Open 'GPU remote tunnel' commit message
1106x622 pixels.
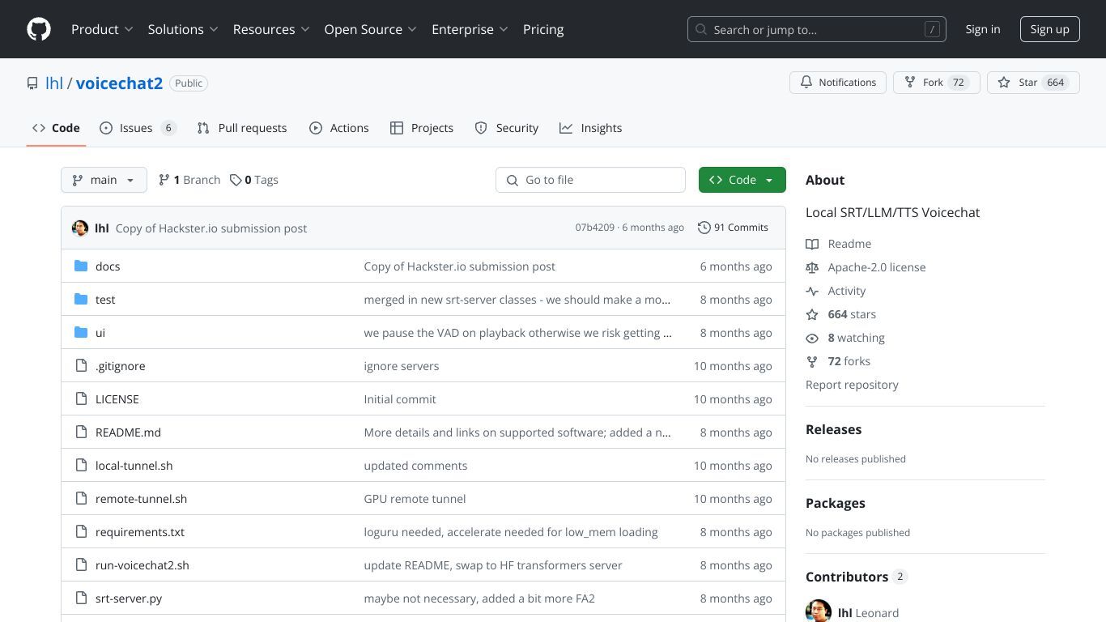tap(415, 499)
